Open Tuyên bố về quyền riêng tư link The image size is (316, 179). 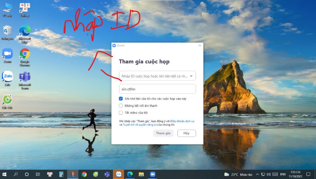(140, 125)
